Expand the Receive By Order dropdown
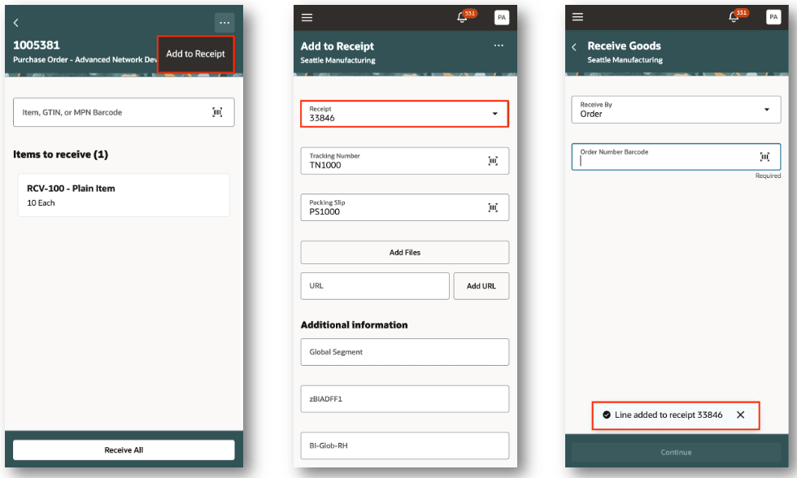The height and width of the screenshot is (478, 797). (676, 110)
